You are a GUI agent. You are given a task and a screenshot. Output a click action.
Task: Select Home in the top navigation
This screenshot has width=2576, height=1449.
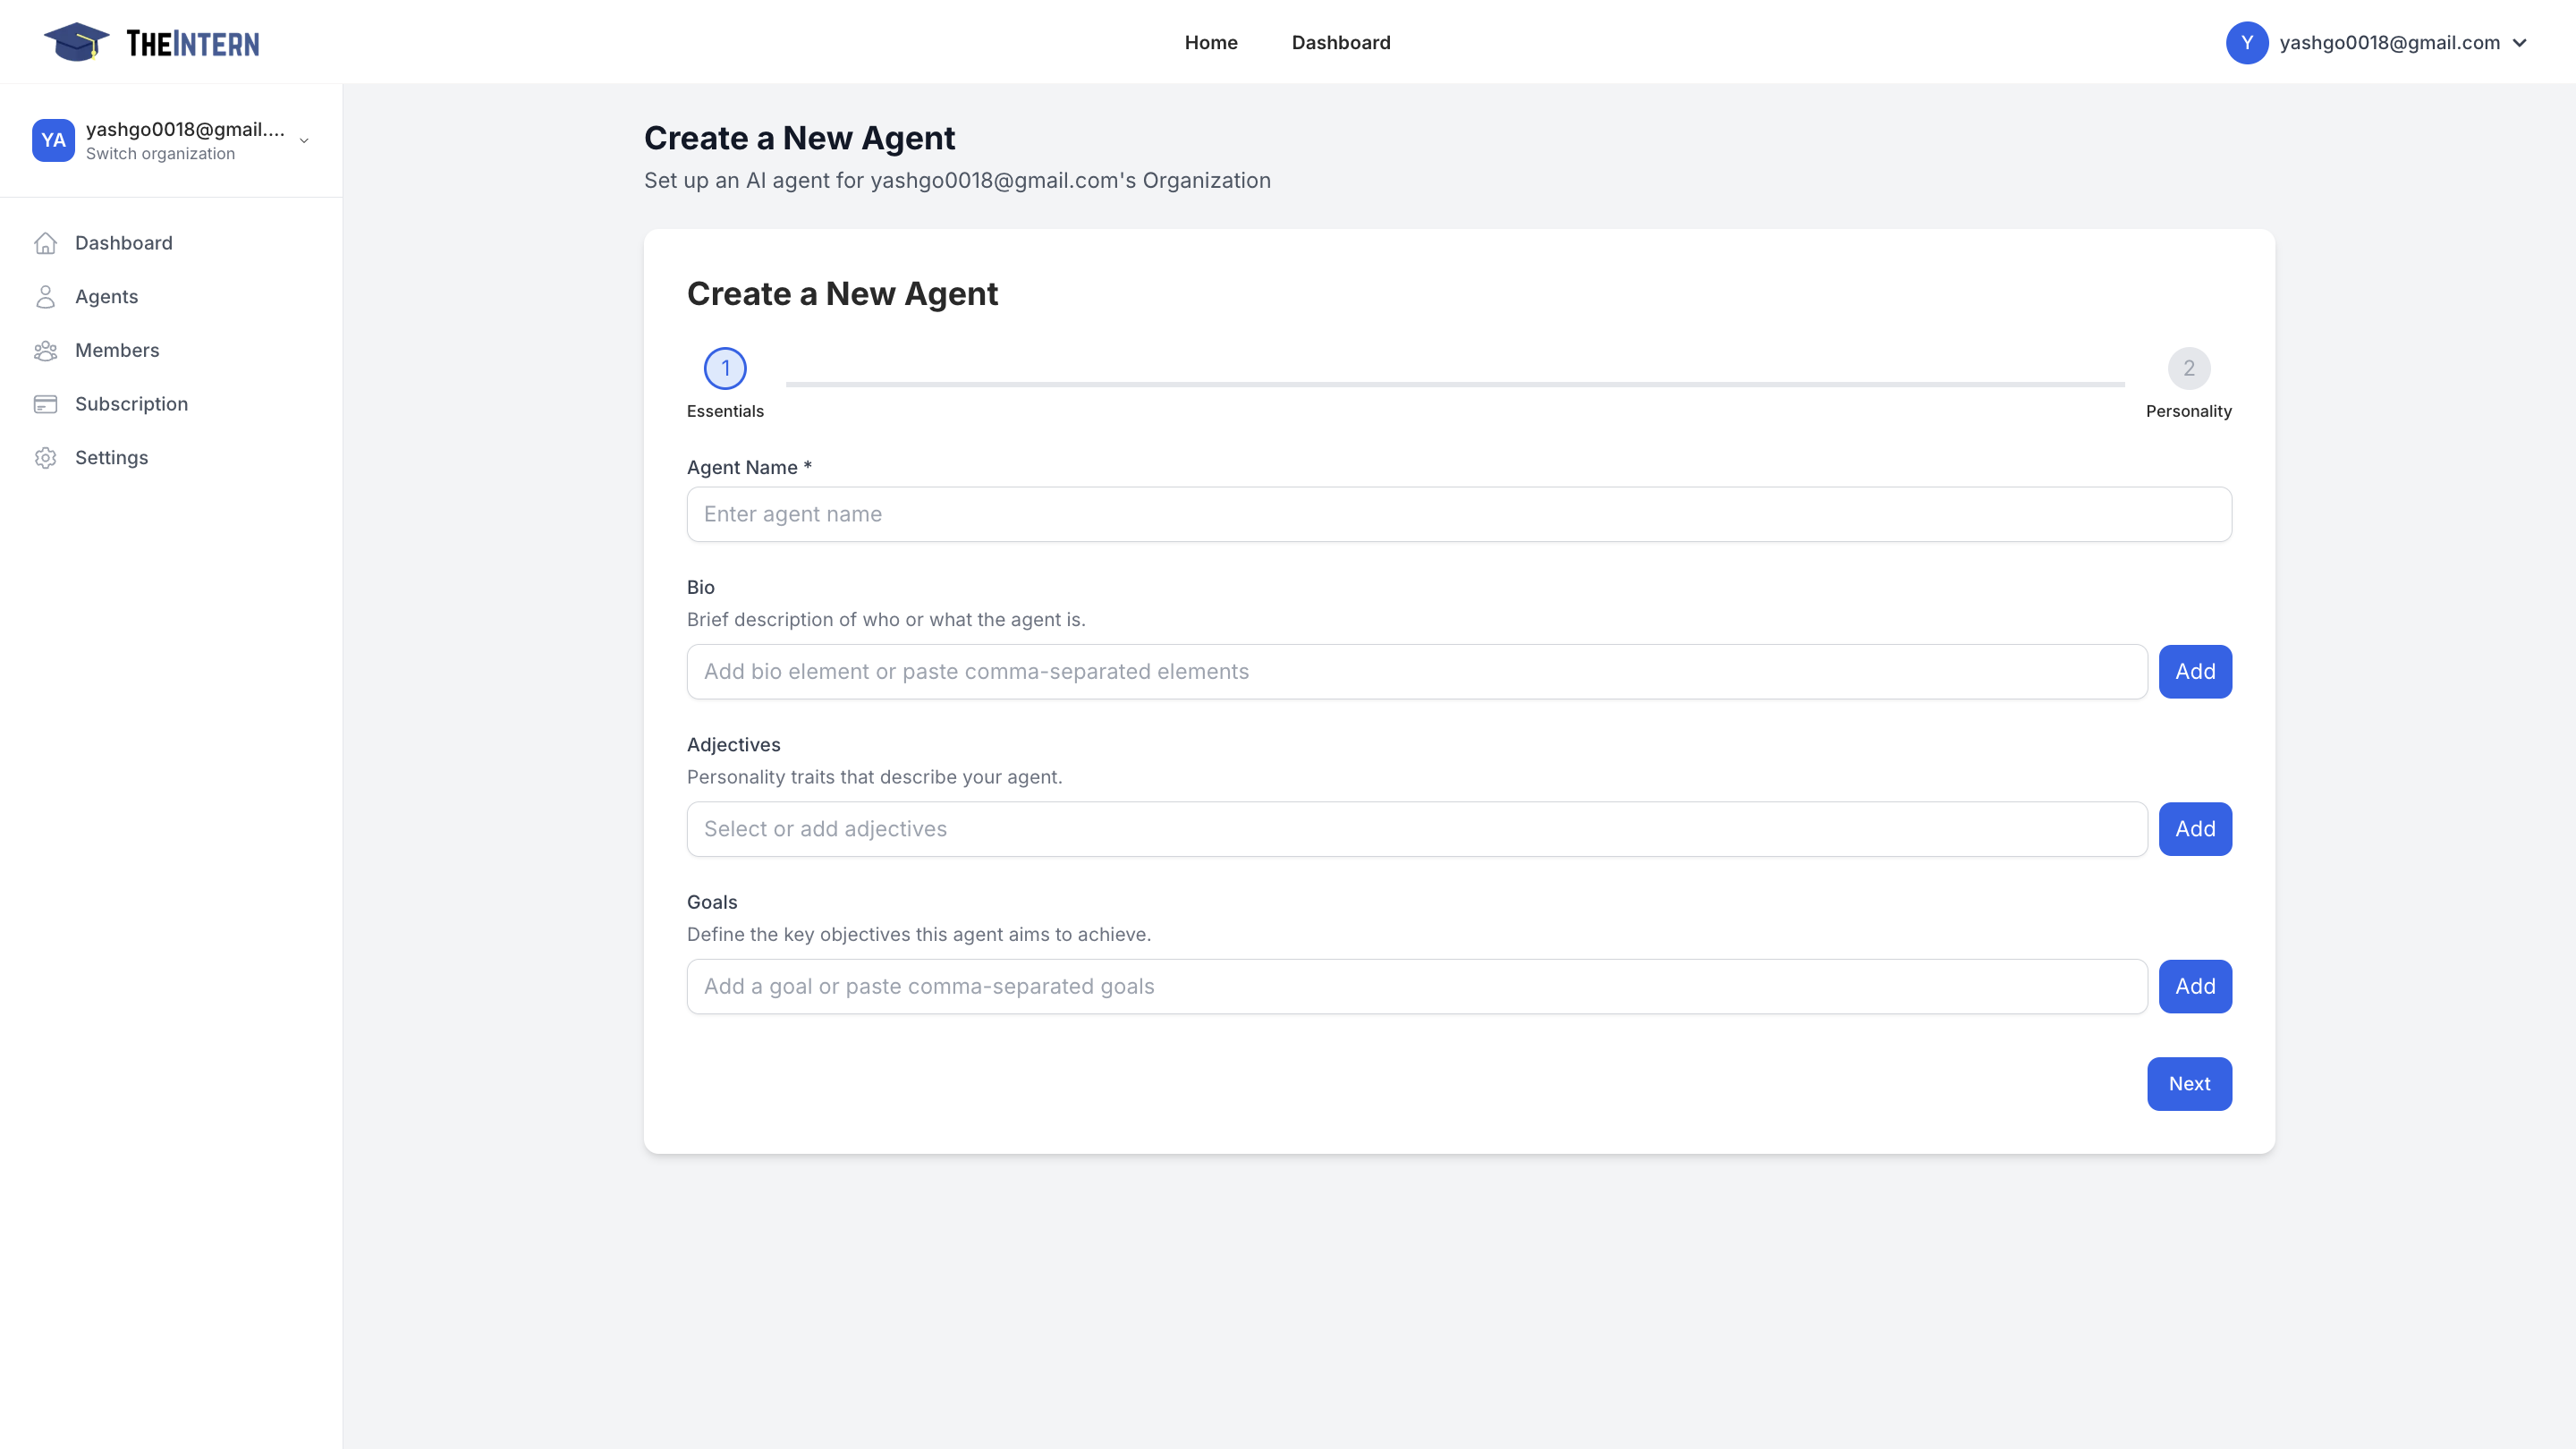coord(1211,42)
